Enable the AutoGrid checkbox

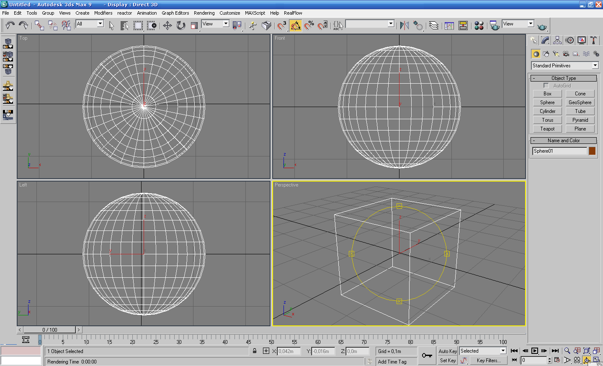click(x=546, y=86)
